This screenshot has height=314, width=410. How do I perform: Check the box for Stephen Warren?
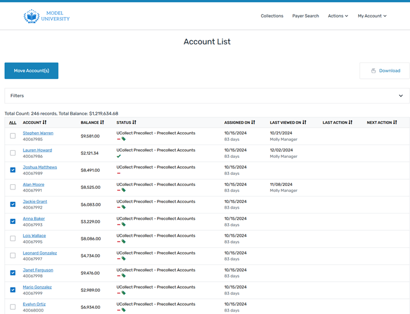[13, 136]
